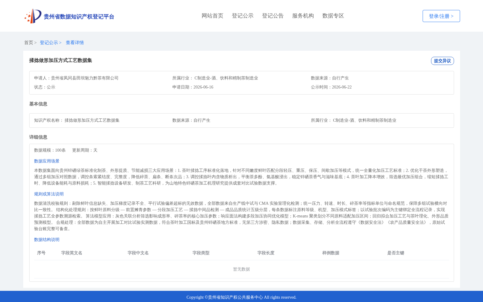Click the 暂无数据 empty table message
The height and width of the screenshot is (302, 483).
(241, 269)
